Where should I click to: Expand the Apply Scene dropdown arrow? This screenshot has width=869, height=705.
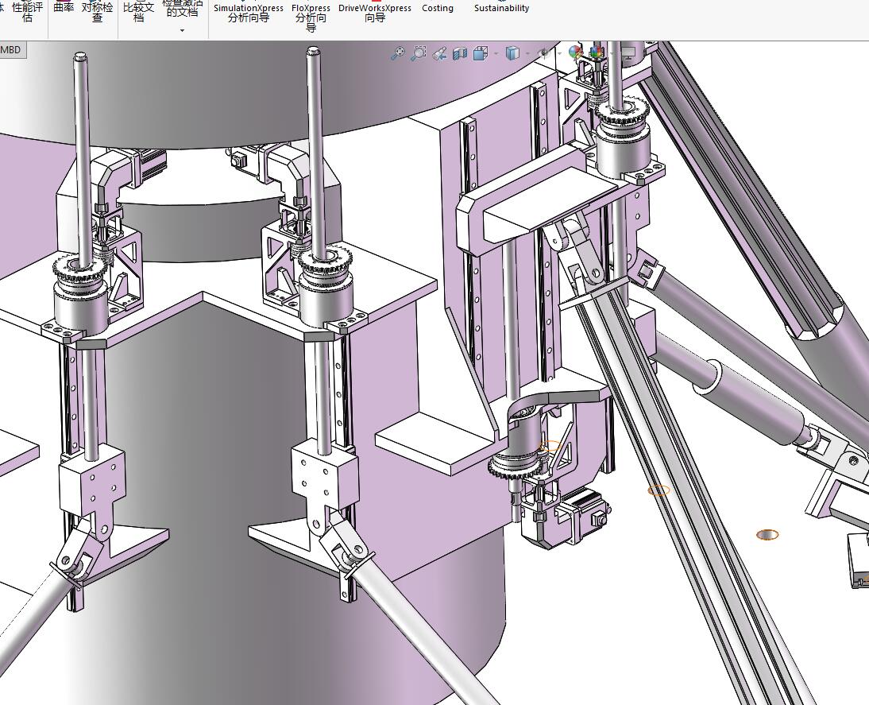click(612, 54)
